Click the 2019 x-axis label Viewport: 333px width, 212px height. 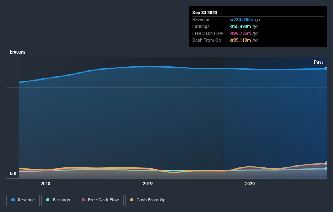148,184
